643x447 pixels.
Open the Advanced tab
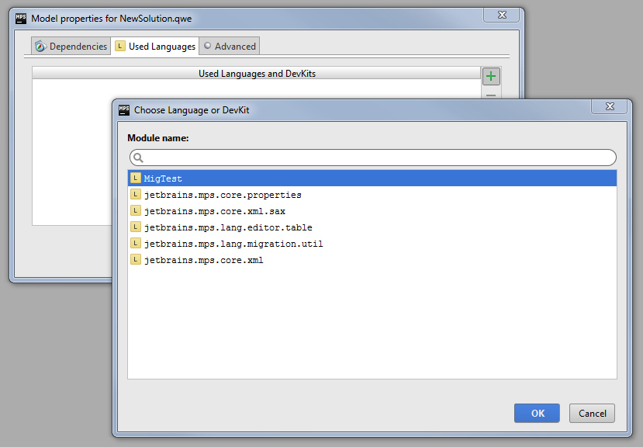(229, 47)
